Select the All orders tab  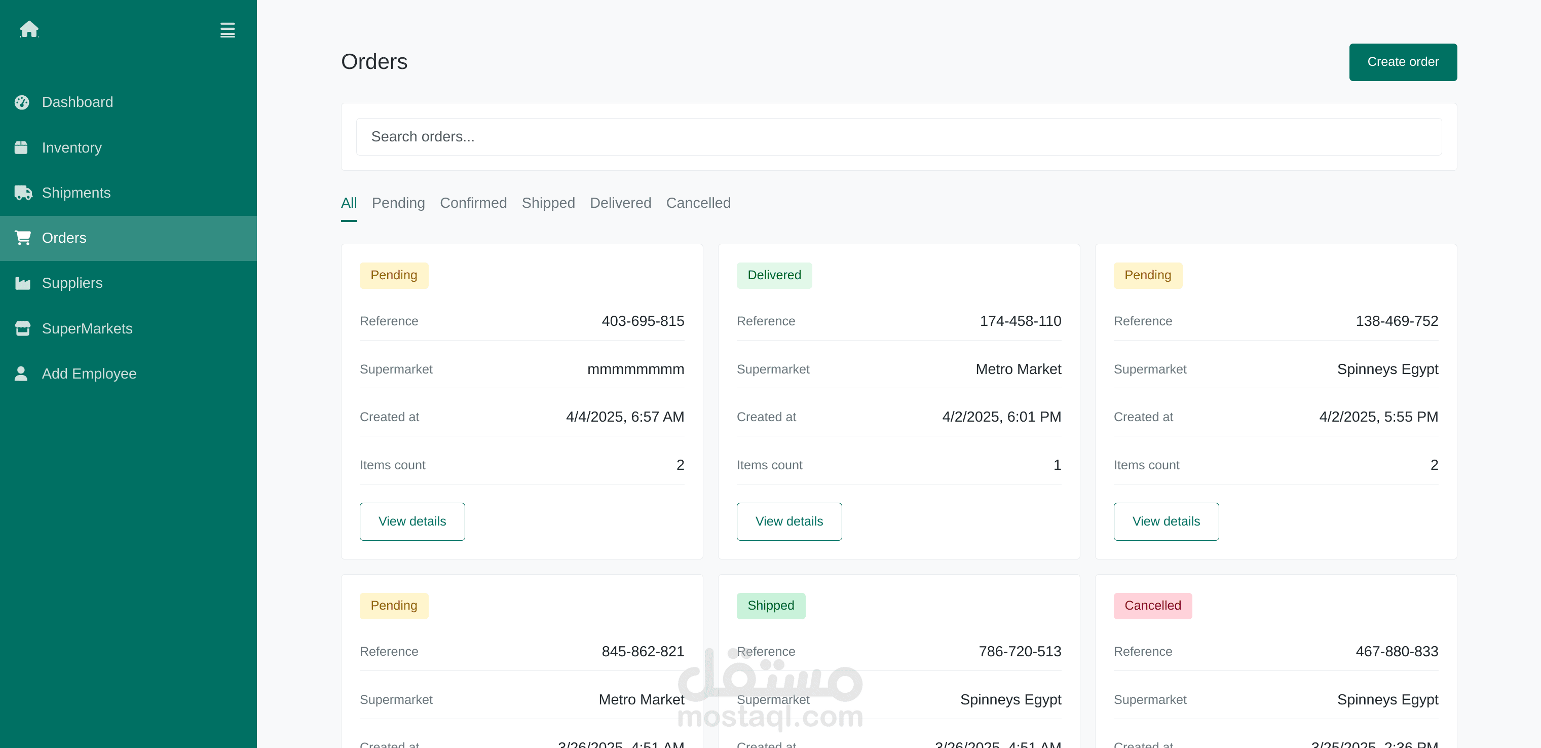tap(349, 203)
